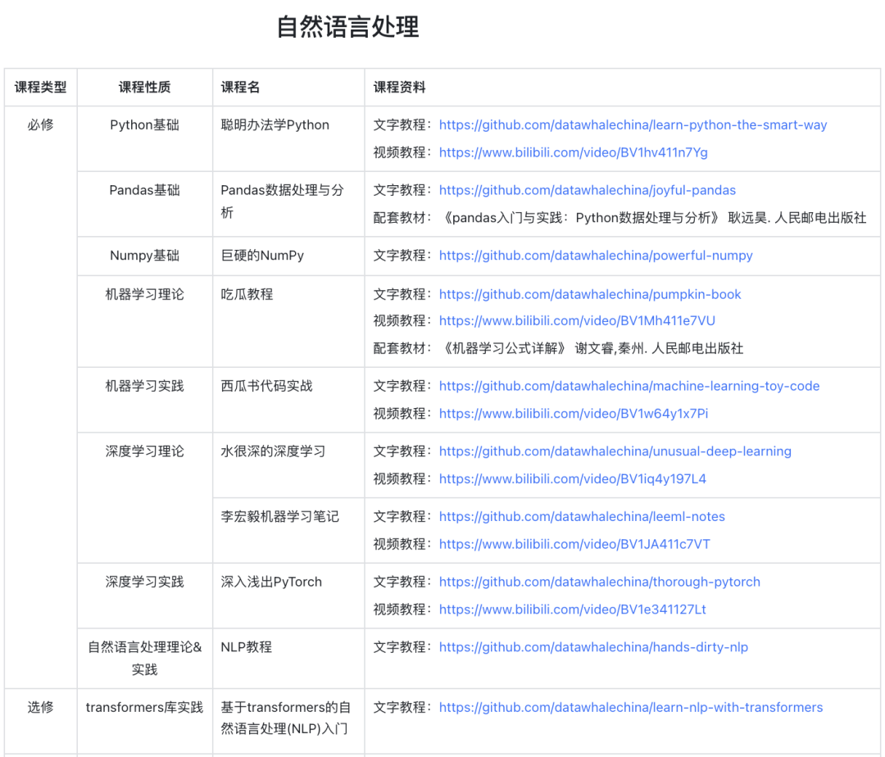Click the NLP教程 course name
This screenshot has height=757, width=885.
coord(246,647)
